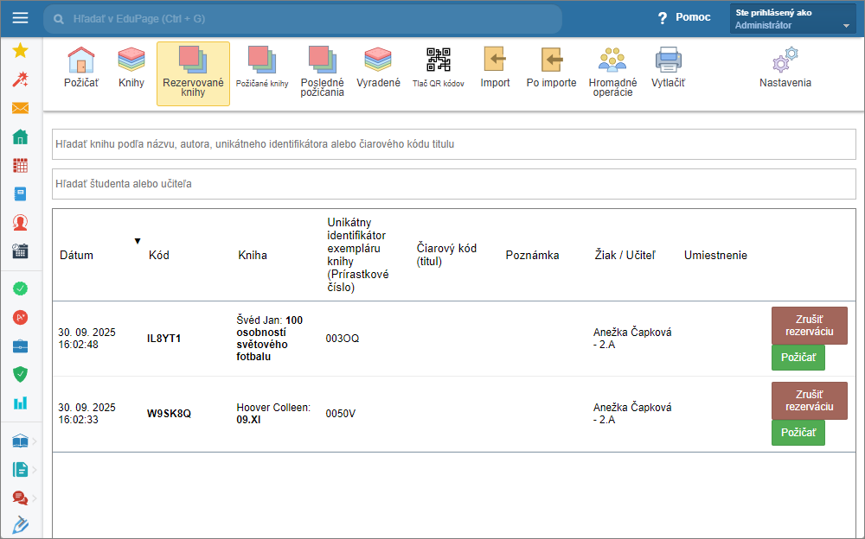
Task: Click the Vyradené discarded books icon
Action: 378,69
